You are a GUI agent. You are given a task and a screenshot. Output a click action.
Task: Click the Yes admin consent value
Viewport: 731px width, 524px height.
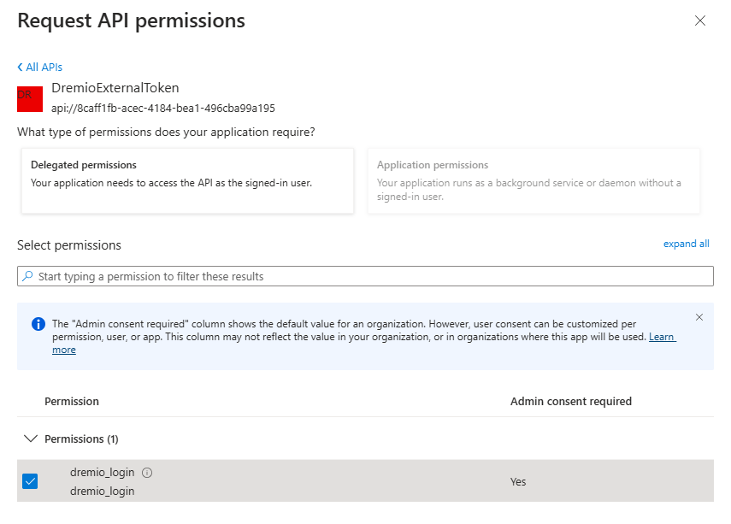[518, 481]
